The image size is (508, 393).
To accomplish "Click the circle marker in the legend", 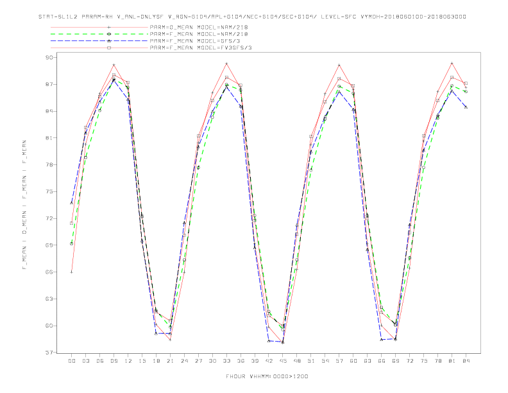I will click(109, 34).
